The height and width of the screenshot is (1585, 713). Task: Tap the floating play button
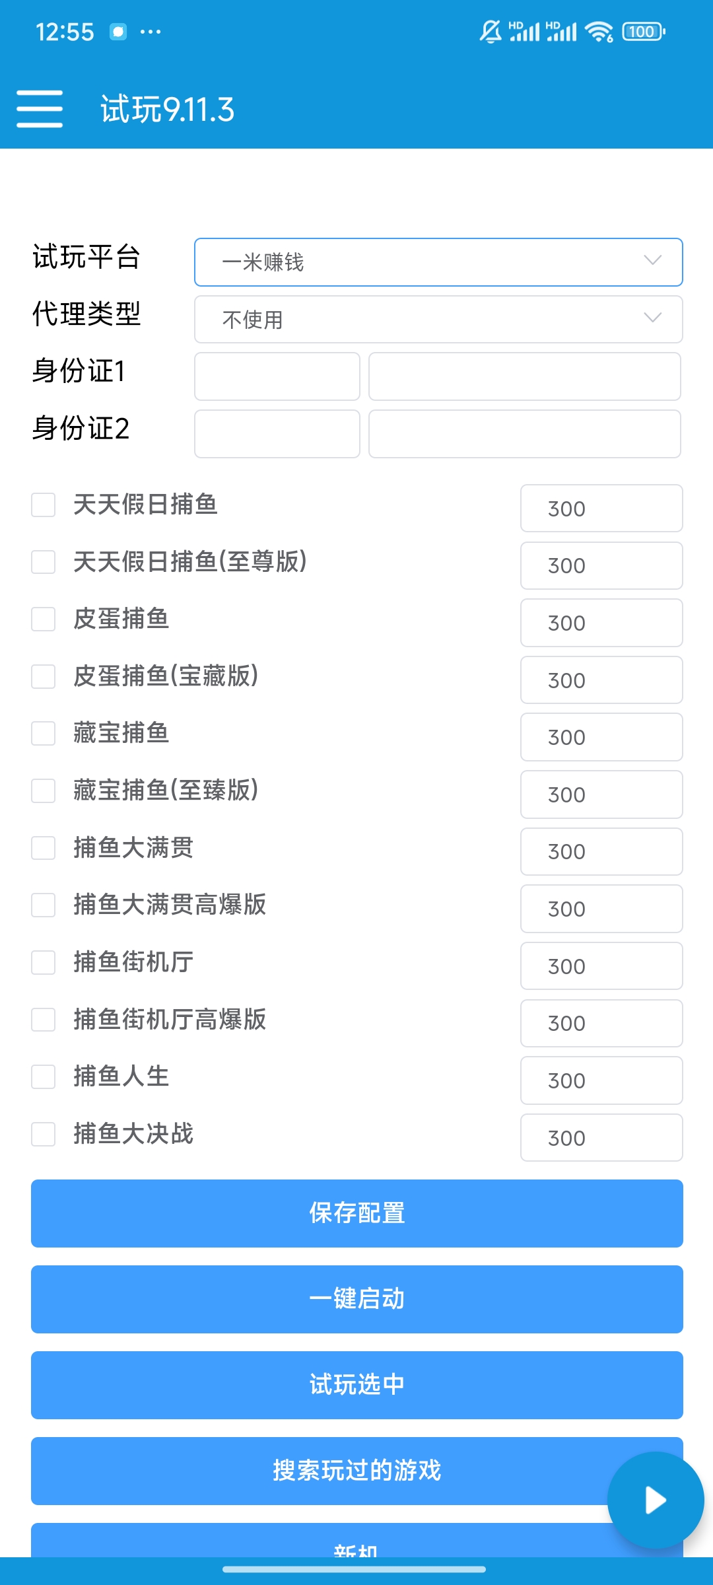click(x=655, y=1500)
